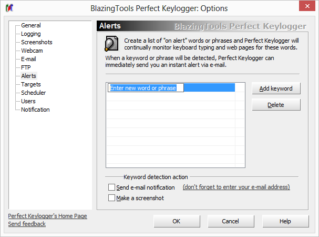
Task: Select the E-mail settings item
Action: [x=28, y=59]
